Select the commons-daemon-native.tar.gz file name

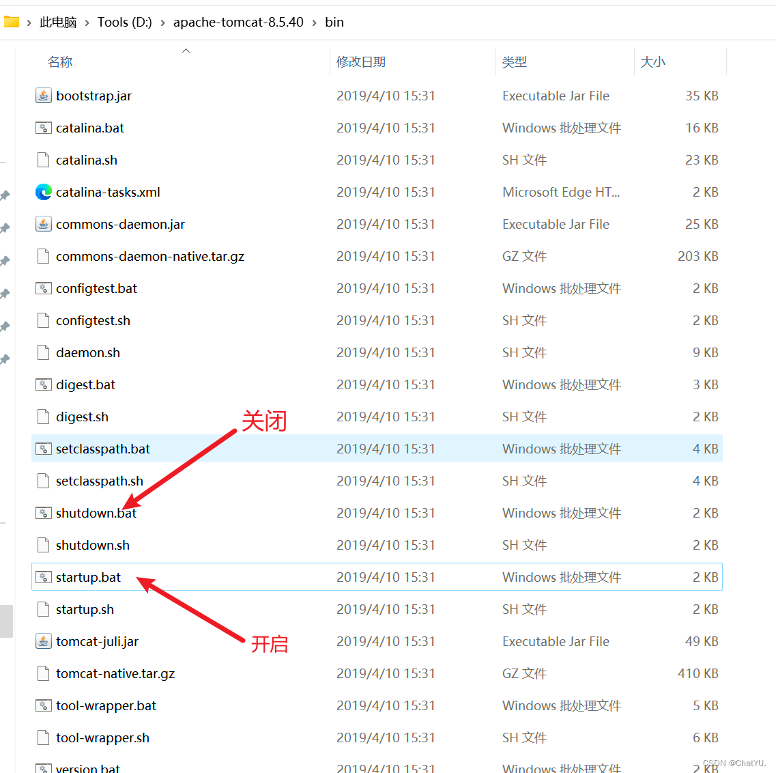(x=150, y=256)
